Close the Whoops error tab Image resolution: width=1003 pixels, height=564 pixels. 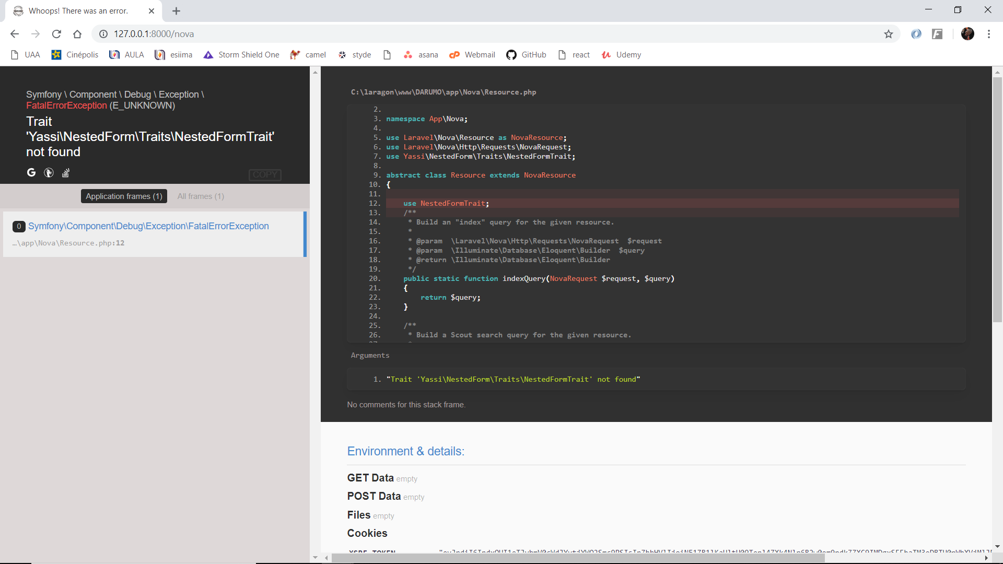point(151,11)
